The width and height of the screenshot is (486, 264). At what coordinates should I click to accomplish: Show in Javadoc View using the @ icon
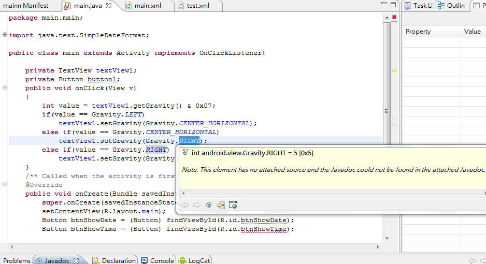(209, 205)
